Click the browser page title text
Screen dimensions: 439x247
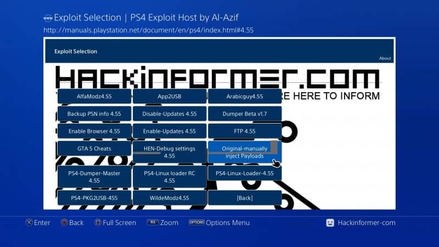tap(146, 18)
